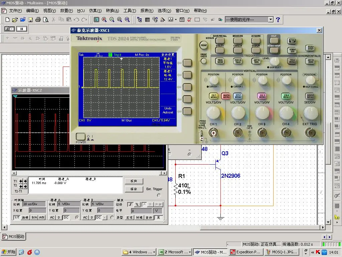Viewport: 342px width, 257px height.
Task: Flip the simulation run switch
Action: click(10, 29)
